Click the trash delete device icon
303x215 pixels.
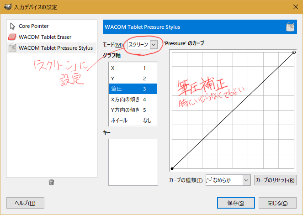pyautogui.click(x=51, y=182)
